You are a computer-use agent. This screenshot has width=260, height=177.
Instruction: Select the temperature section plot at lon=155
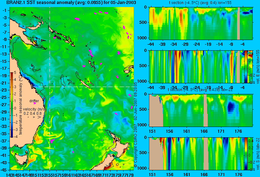click(x=201, y=23)
